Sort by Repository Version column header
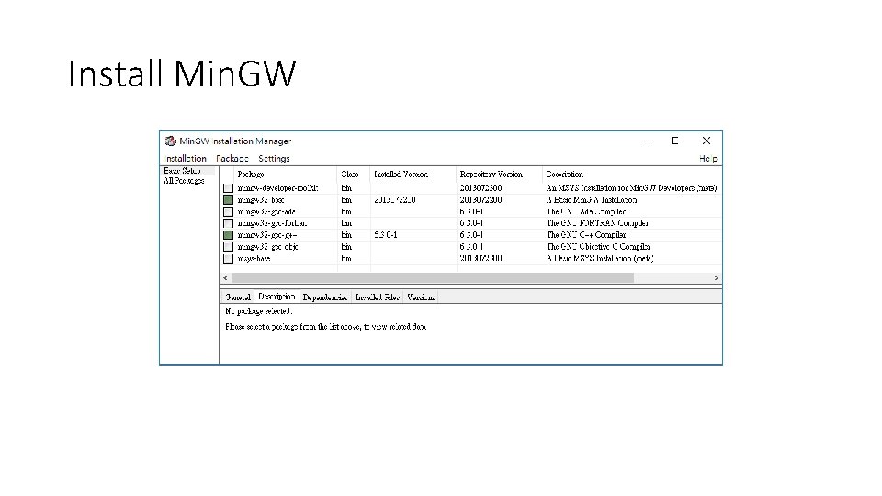This screenshot has height=496, width=882. [499, 175]
